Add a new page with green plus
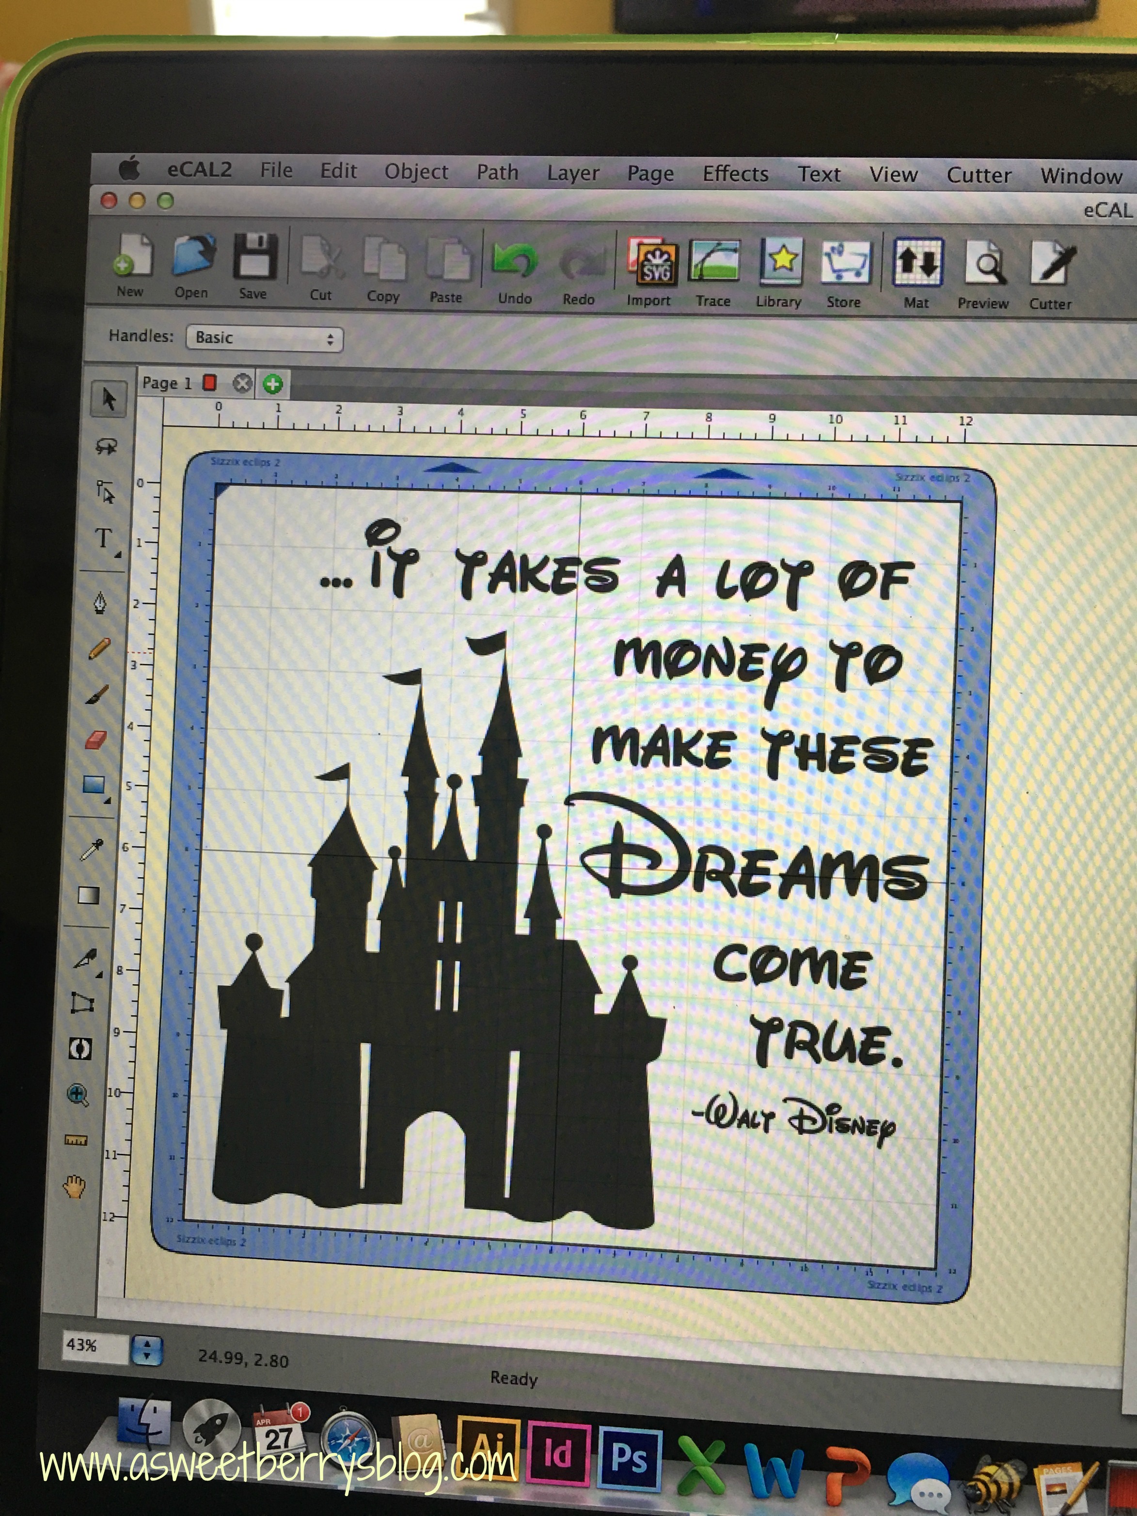The image size is (1137, 1516). (x=273, y=384)
